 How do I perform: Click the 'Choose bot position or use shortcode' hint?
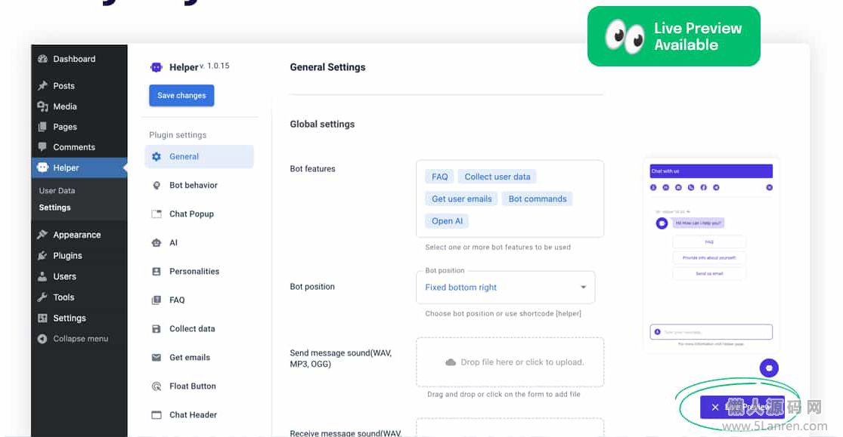point(504,313)
